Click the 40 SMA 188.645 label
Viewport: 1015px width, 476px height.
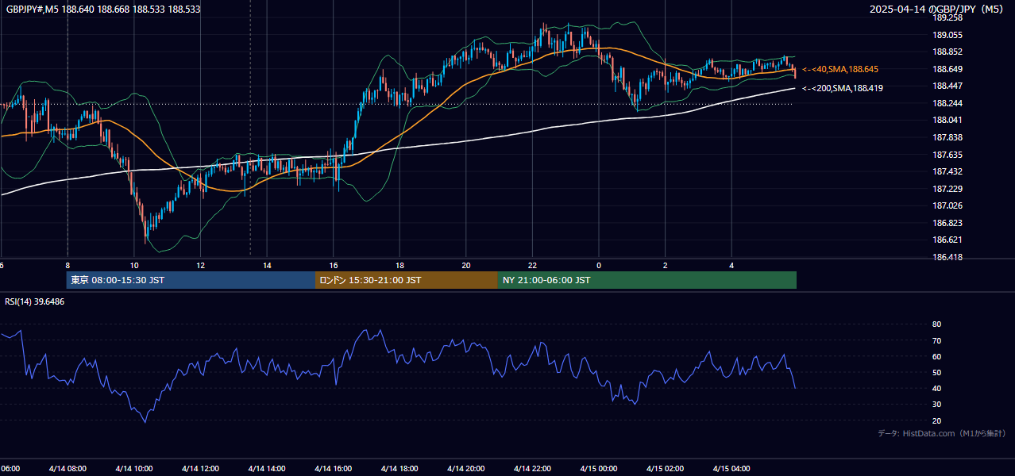[840, 70]
